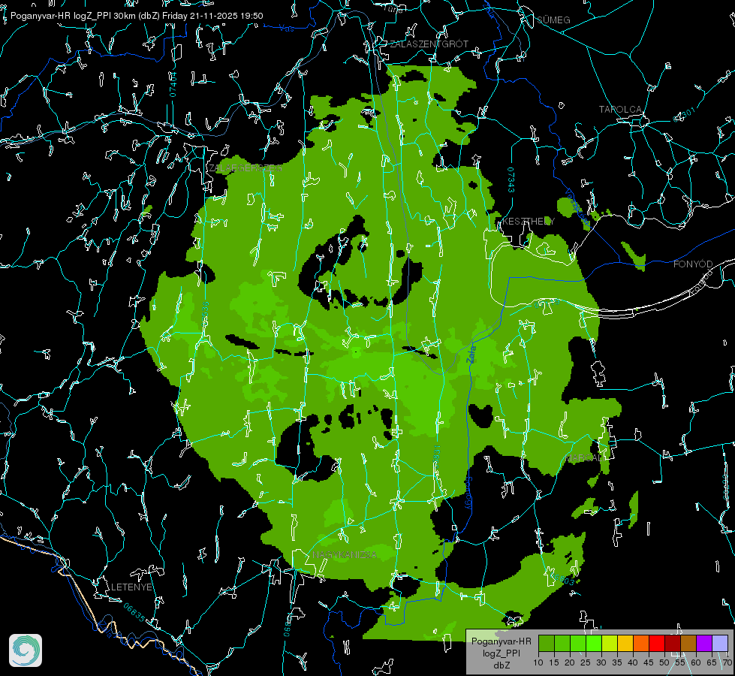Click the KESZTHELY town label
This screenshot has height=676, width=735.
tap(529, 221)
